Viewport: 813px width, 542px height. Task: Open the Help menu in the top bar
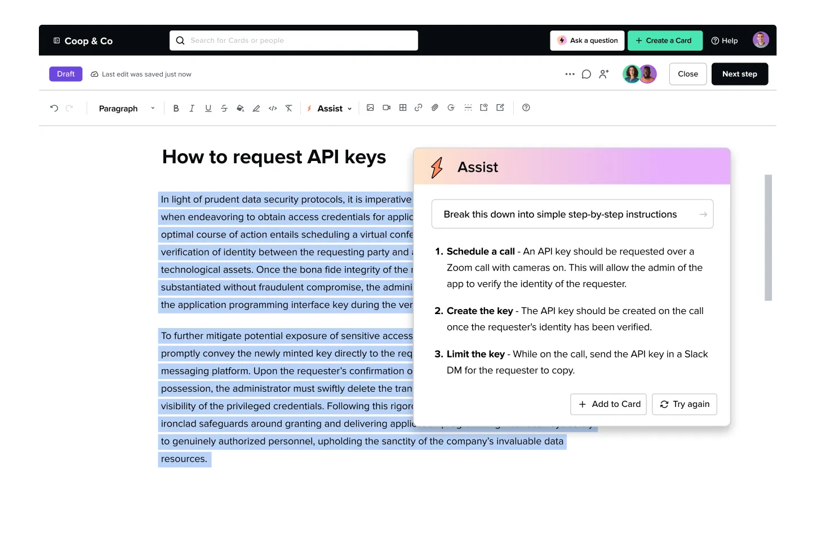point(725,41)
